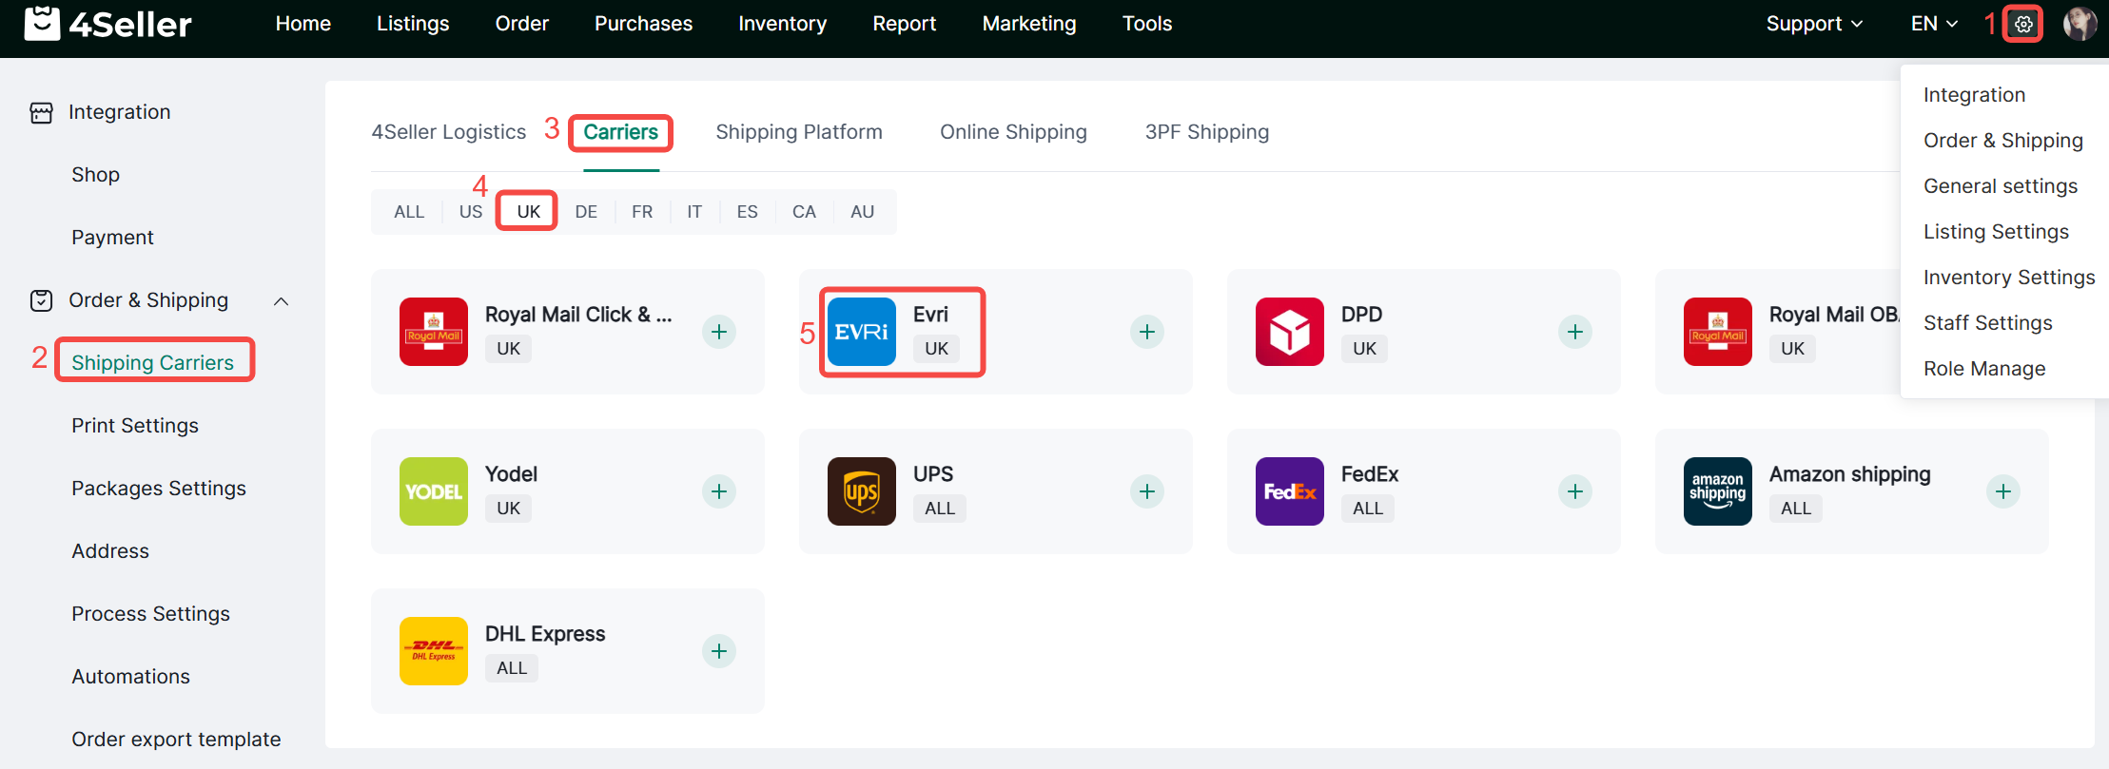Screen dimensions: 2109x769
Task: Click the Amazon shipping carrier card
Action: point(1849,491)
